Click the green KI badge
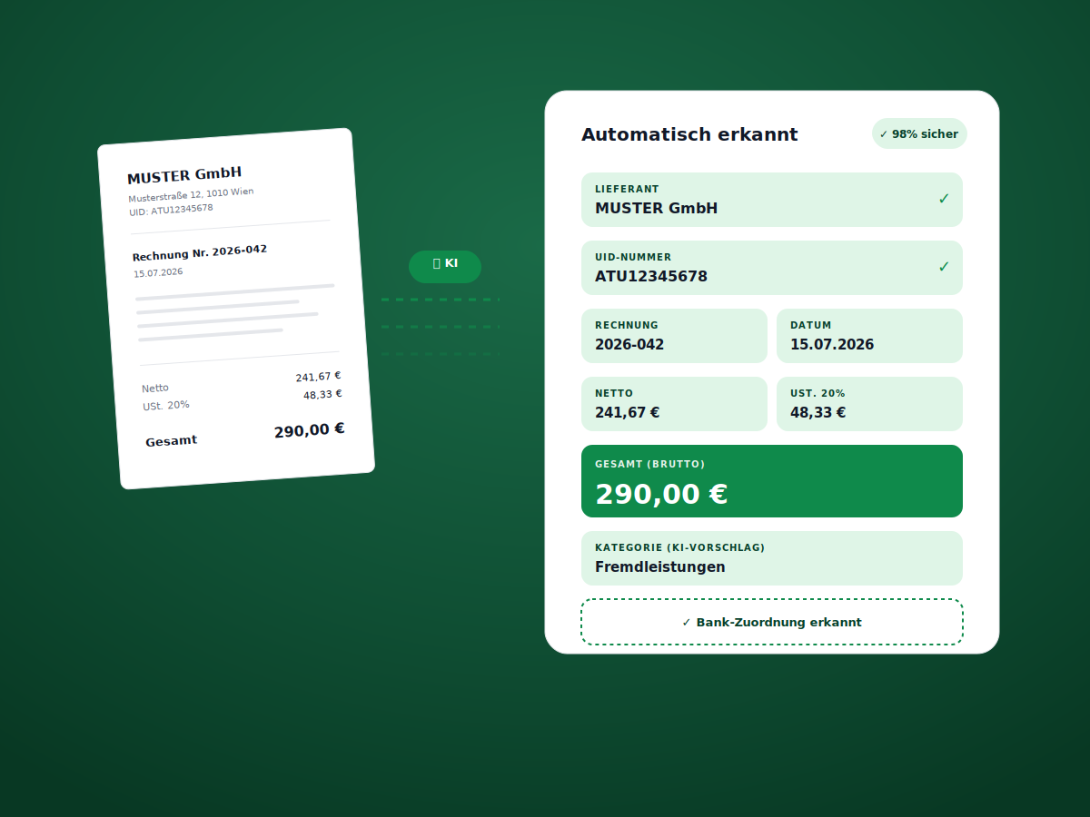 tap(445, 267)
